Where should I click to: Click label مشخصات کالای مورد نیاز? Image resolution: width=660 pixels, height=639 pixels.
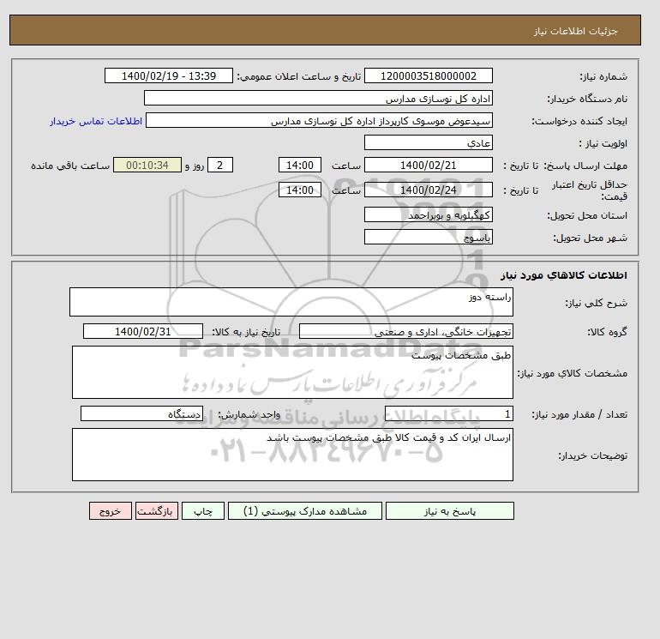pyautogui.click(x=573, y=373)
